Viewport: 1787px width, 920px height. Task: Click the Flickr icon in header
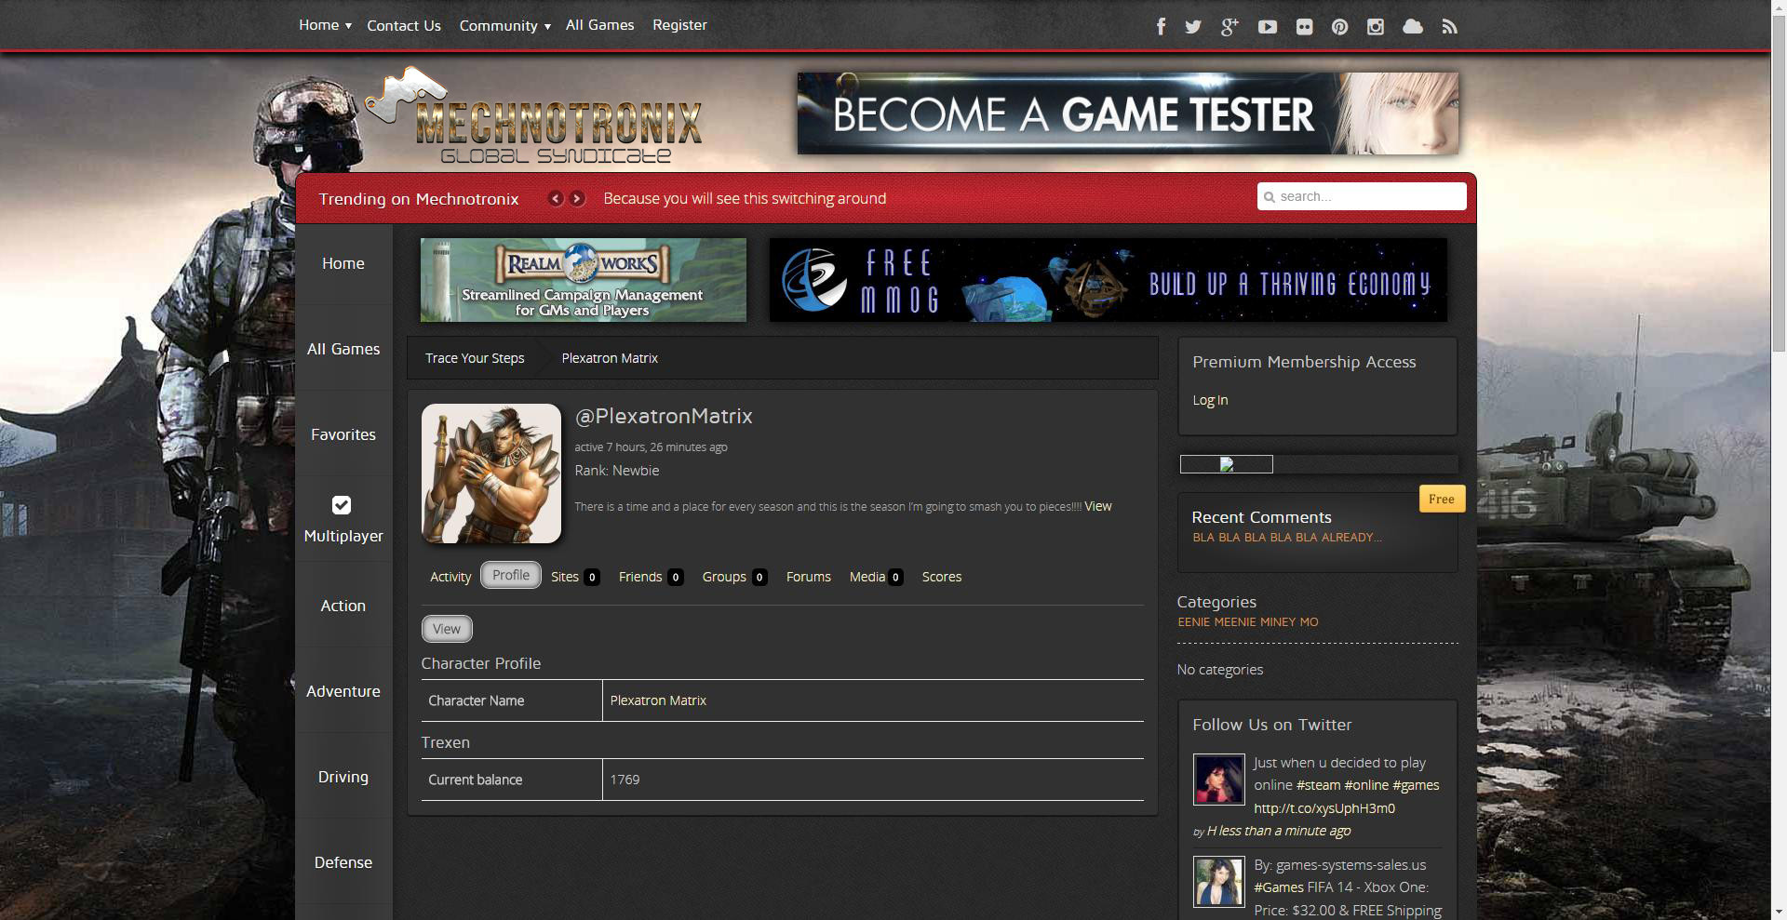pyautogui.click(x=1304, y=27)
